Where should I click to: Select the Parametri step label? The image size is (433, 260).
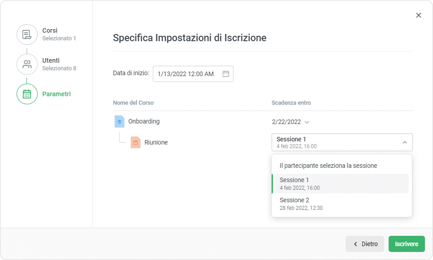56,94
